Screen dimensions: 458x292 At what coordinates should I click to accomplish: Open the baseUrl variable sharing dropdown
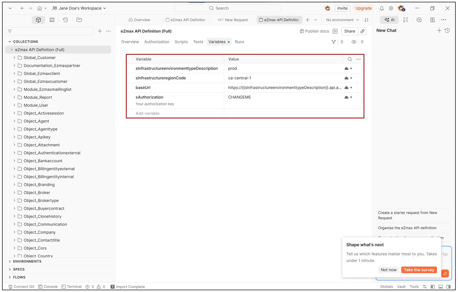(x=348, y=88)
